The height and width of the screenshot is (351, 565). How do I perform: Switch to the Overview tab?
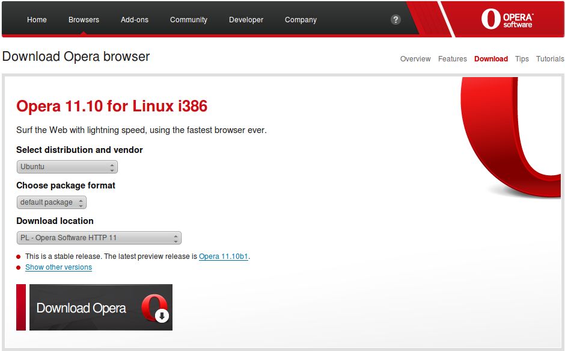click(x=415, y=59)
